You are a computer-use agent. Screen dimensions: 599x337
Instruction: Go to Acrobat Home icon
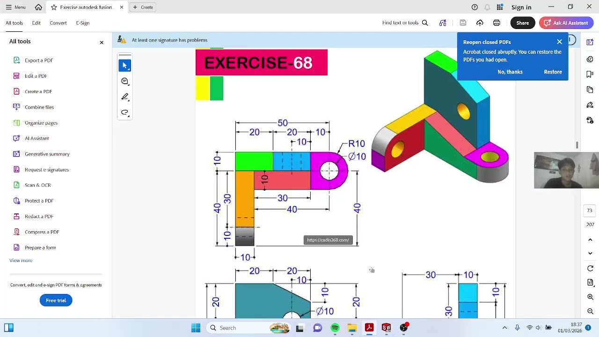[x=38, y=7]
